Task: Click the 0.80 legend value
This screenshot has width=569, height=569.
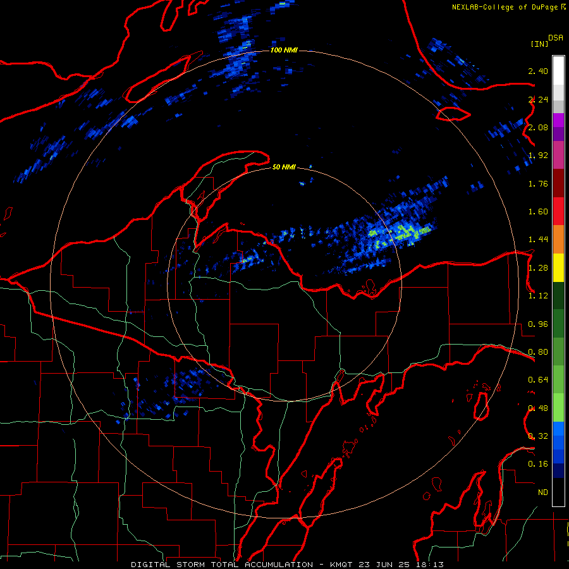Action: click(538, 352)
